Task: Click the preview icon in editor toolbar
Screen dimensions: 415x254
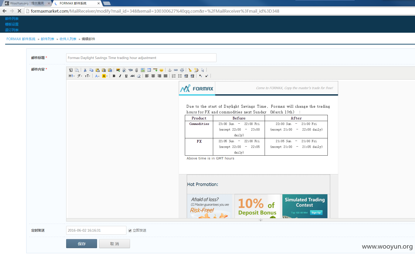Action: coord(77,70)
